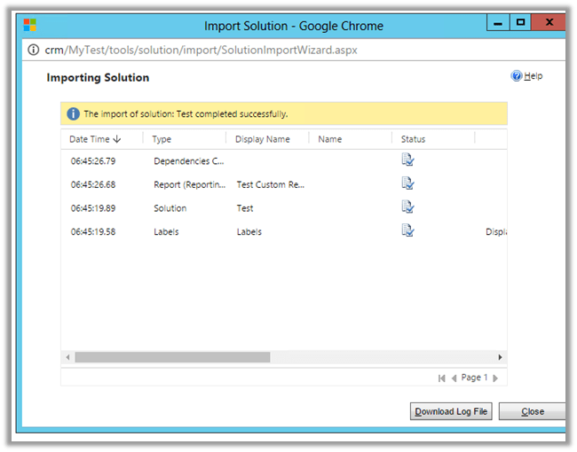Screen dimensions: 577x452
Task: Click the status icon for Labels row
Action: click(407, 231)
